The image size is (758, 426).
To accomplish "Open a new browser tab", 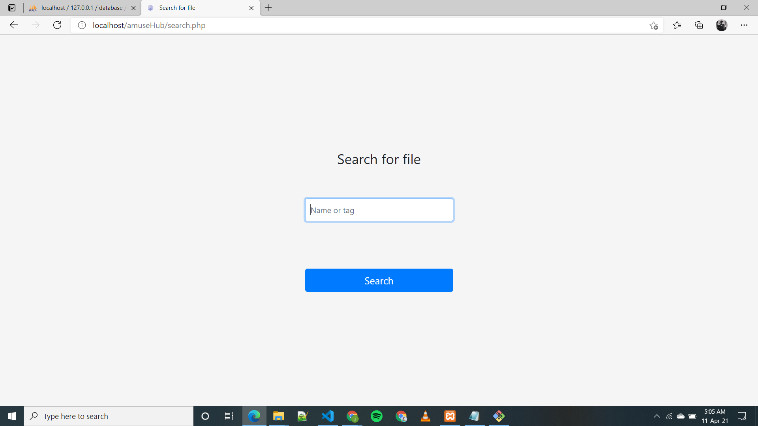I will (268, 8).
